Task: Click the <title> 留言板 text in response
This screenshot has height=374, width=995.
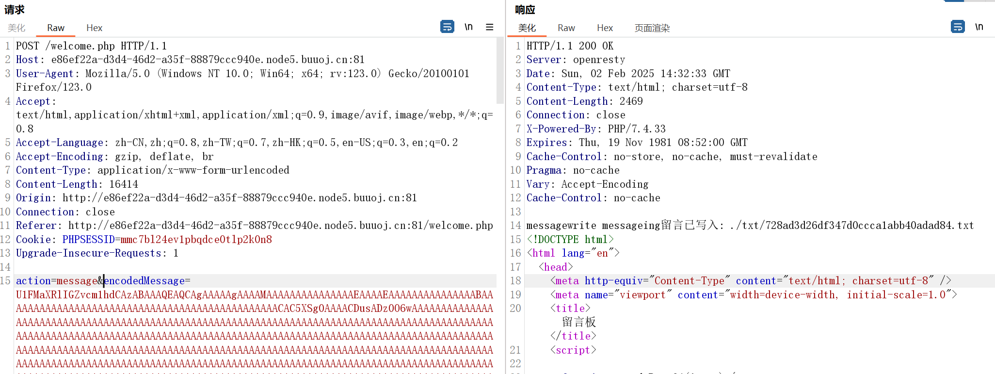Action: pyautogui.click(x=579, y=322)
